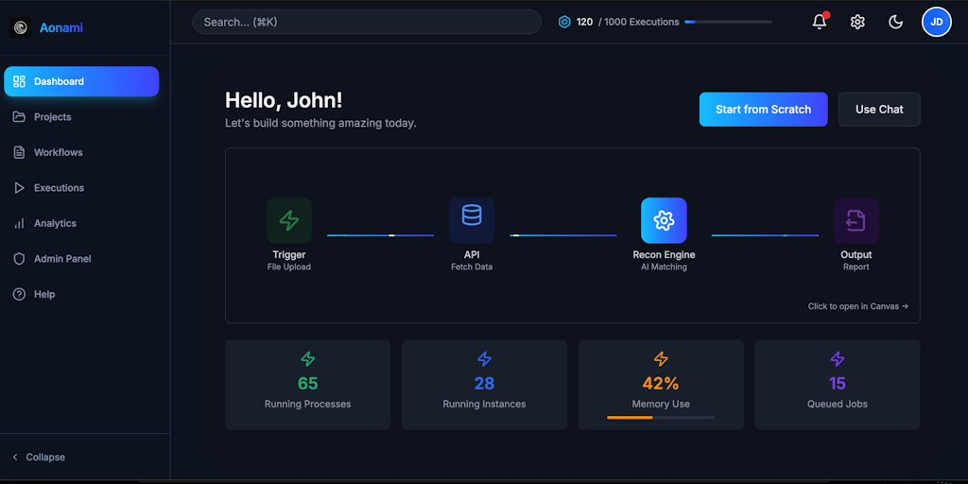968x484 pixels.
Task: Select the API database node icon
Action: (472, 220)
